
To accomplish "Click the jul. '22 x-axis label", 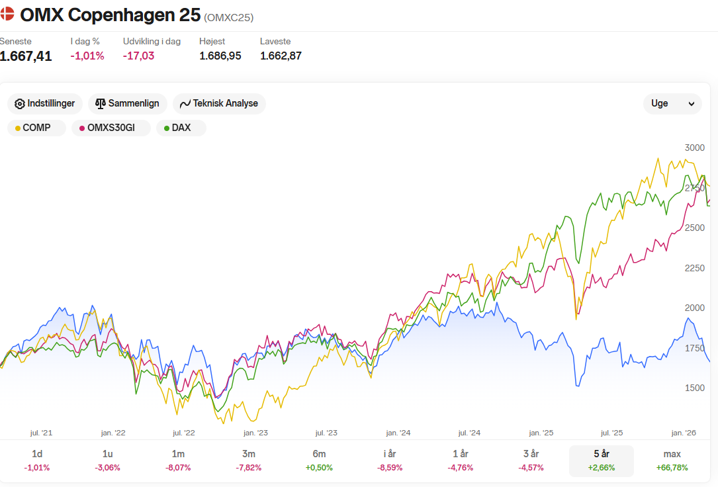I will 183,433.
